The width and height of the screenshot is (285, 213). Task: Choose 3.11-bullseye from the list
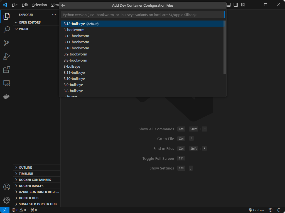[142, 72]
